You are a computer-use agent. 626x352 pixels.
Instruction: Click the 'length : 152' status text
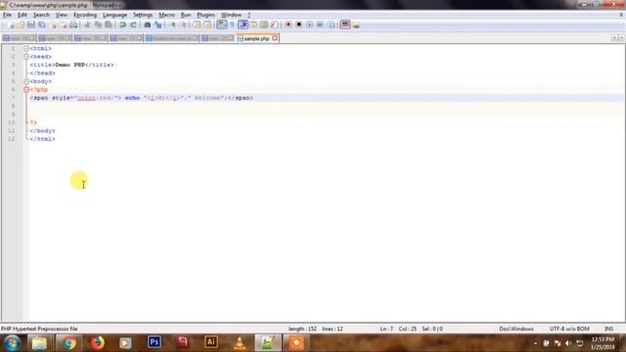point(302,329)
